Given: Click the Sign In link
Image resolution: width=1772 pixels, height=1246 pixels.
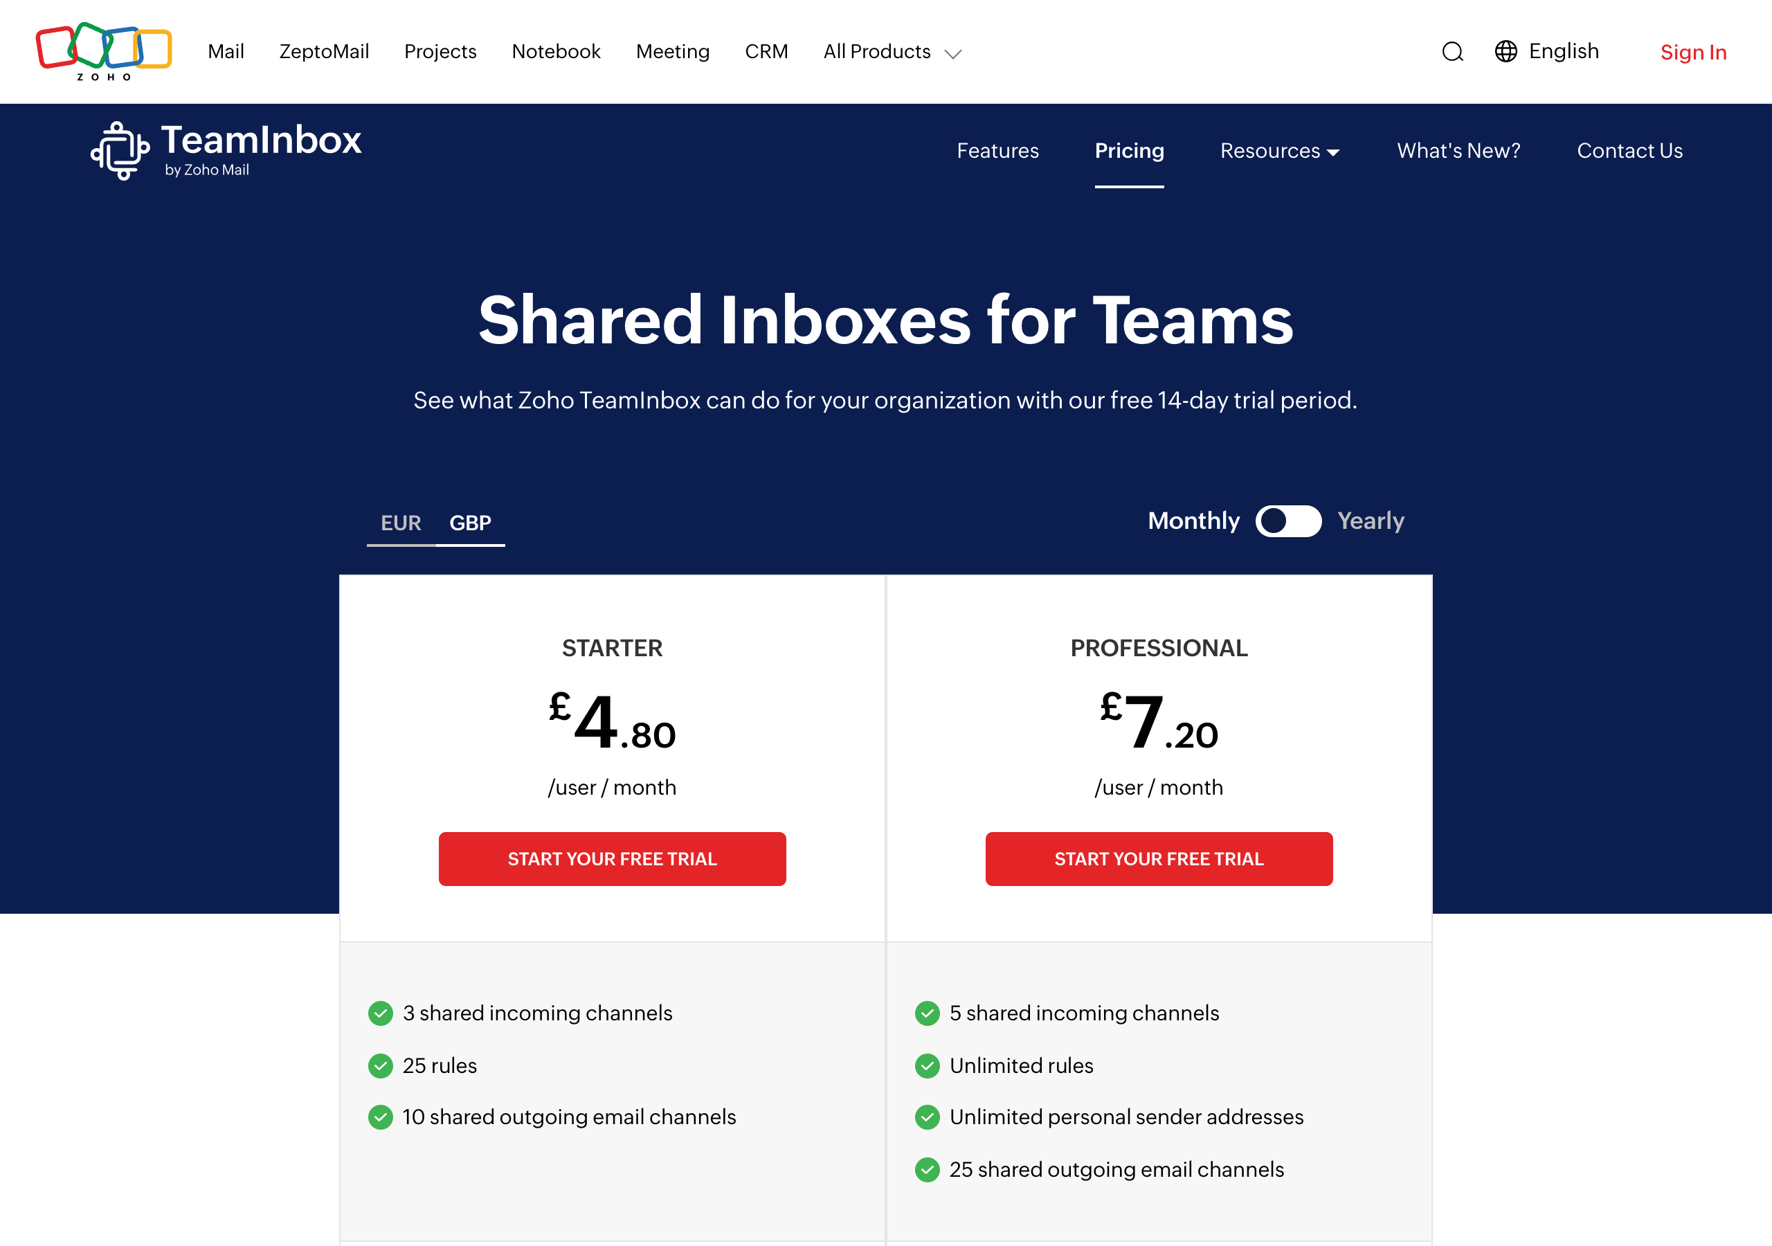Looking at the screenshot, I should coord(1693,52).
